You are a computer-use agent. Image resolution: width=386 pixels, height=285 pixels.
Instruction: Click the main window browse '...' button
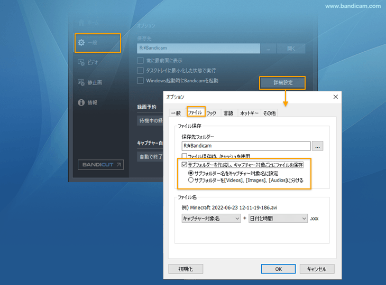pos(268,49)
